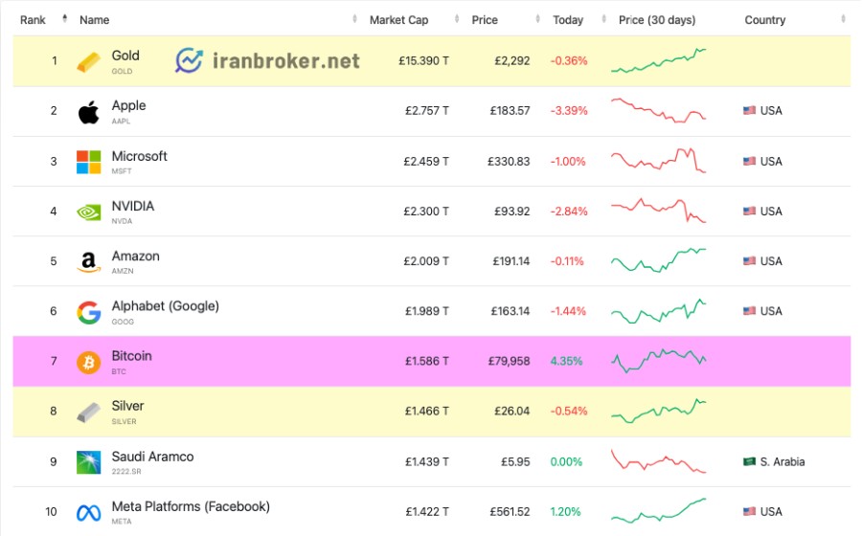
Task: Click Amazon 30-day price chart
Action: [658, 260]
